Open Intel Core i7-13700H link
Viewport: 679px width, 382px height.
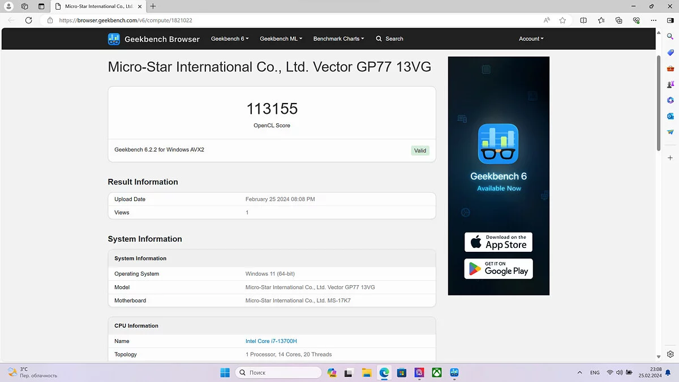pyautogui.click(x=271, y=341)
